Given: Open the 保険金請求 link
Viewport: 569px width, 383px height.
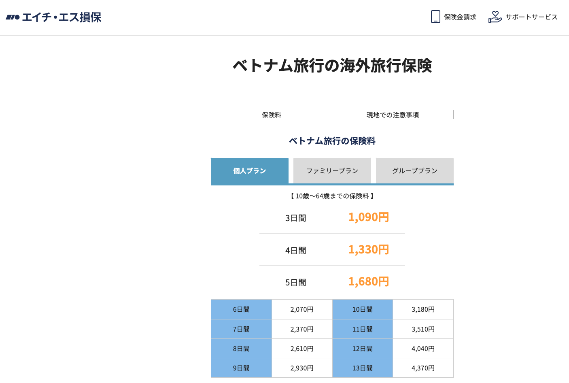Looking at the screenshot, I should coord(460,17).
